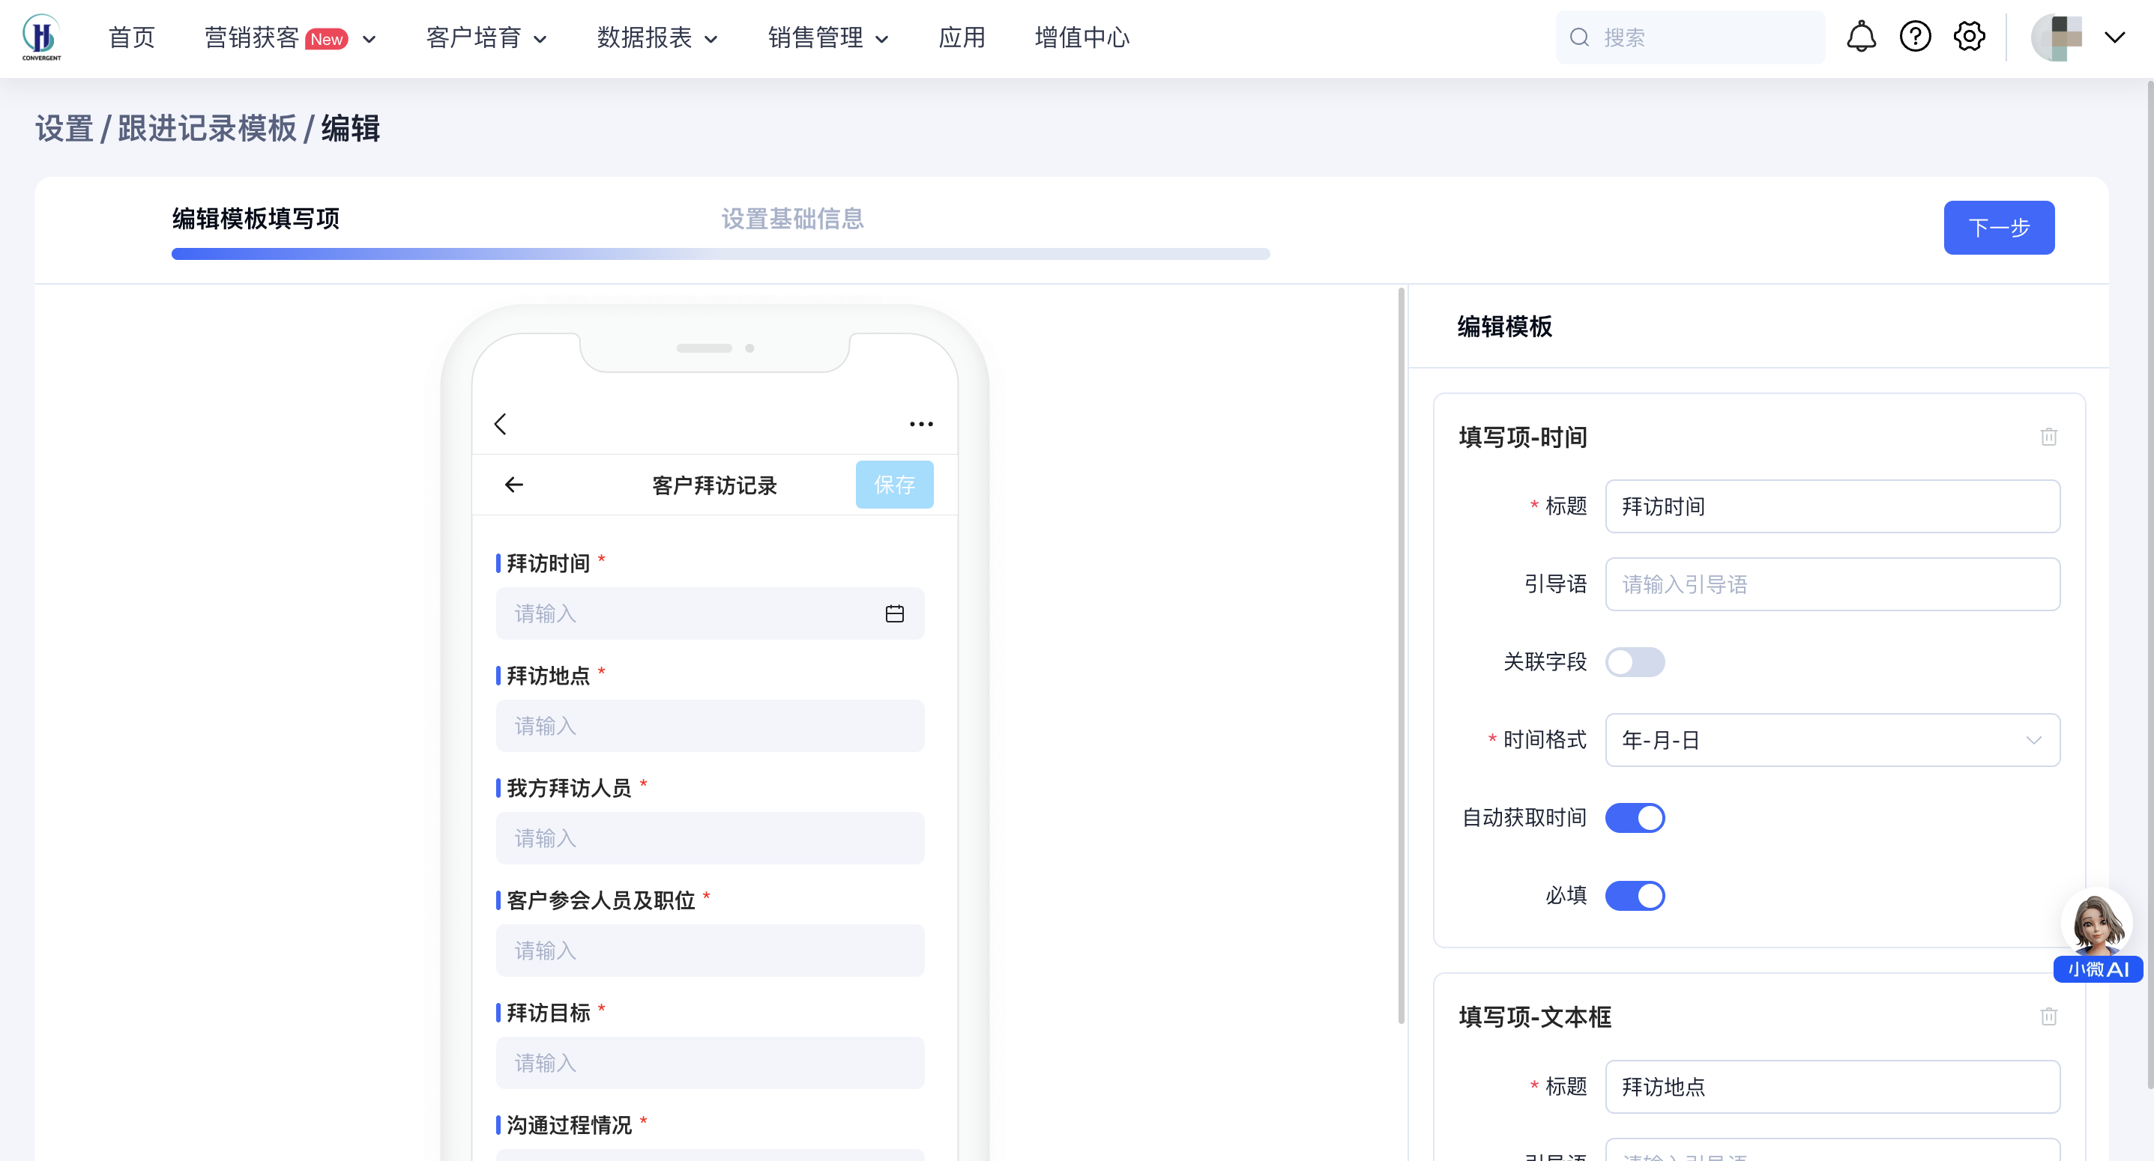
Task: Delete the 填写项-时间 field via trash icon
Action: 2048,437
